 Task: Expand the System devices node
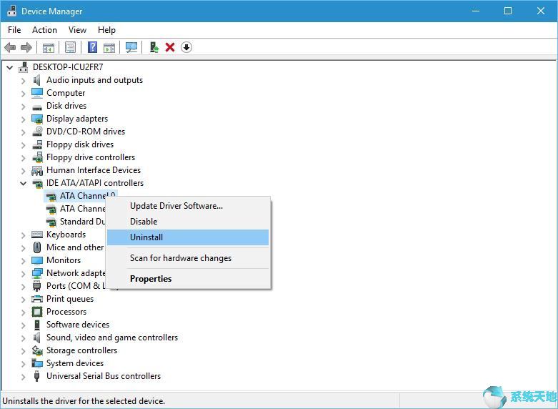click(23, 363)
